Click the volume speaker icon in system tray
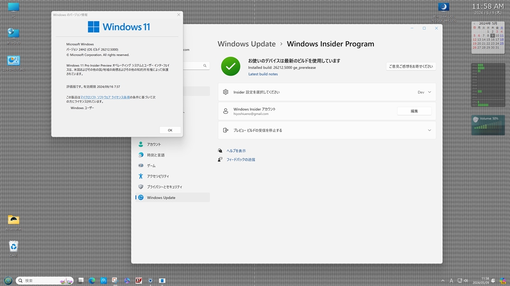The image size is (510, 286). pyautogui.click(x=467, y=281)
